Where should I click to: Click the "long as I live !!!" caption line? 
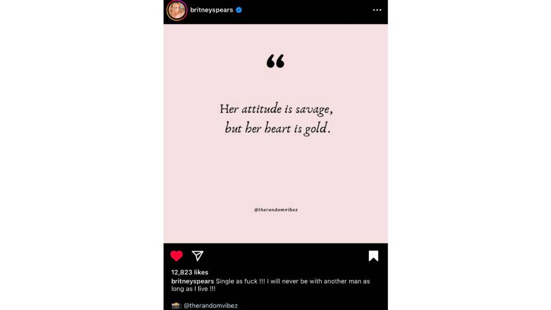point(193,289)
